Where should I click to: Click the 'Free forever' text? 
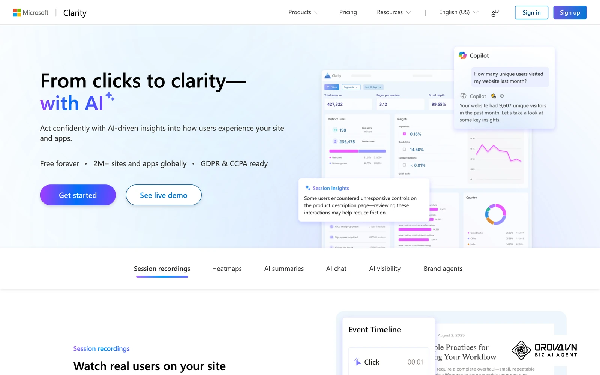point(60,163)
